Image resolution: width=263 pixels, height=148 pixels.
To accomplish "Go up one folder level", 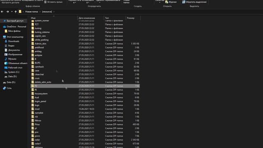I will coord(16,12).
